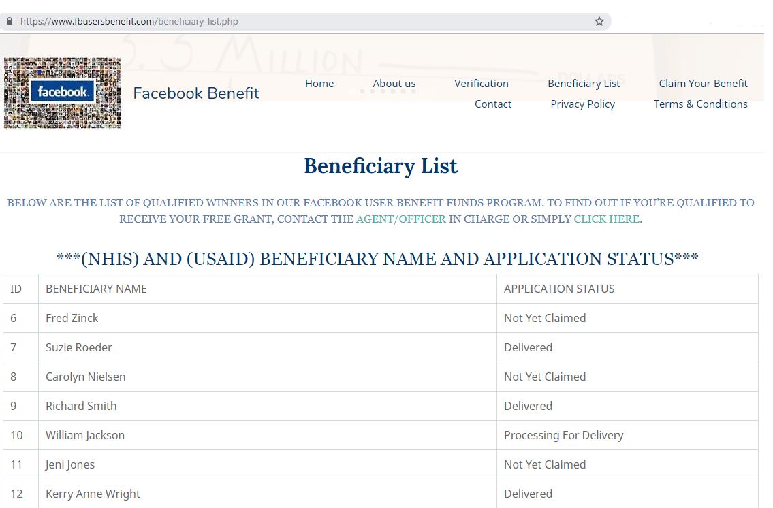
Task: Follow the CLICK HERE link
Action: (x=606, y=219)
